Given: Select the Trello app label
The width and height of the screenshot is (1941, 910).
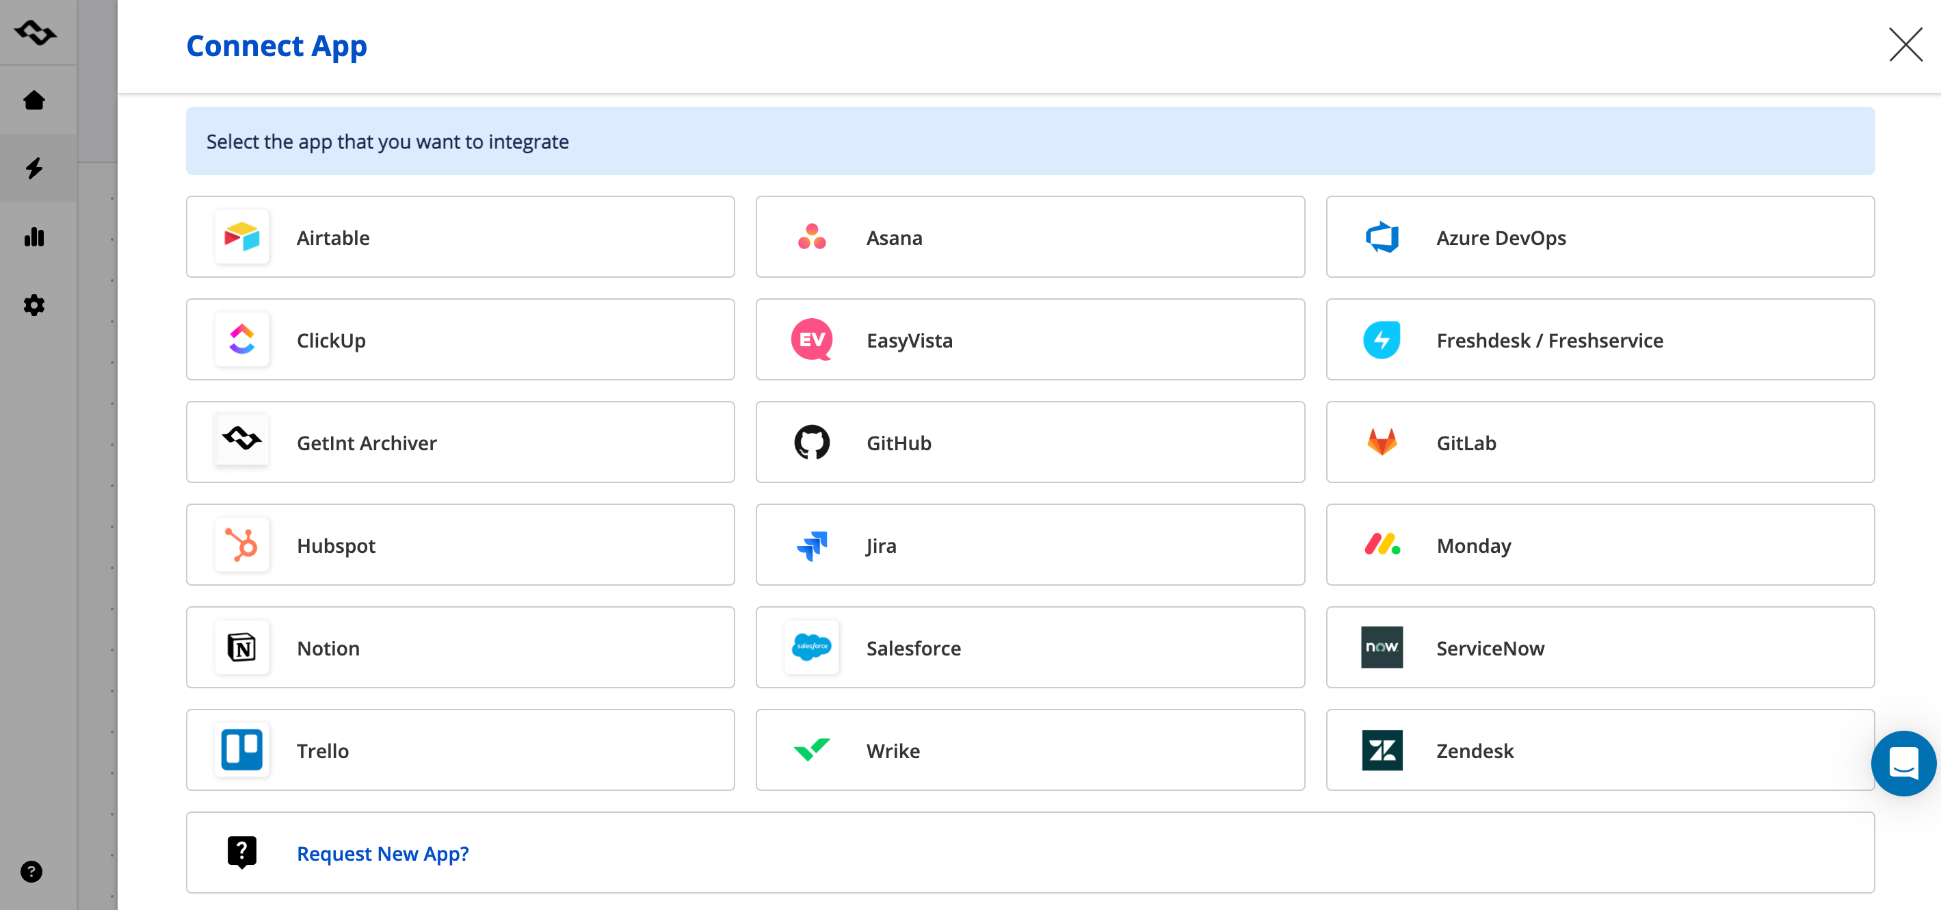Looking at the screenshot, I should pyautogui.click(x=323, y=750).
